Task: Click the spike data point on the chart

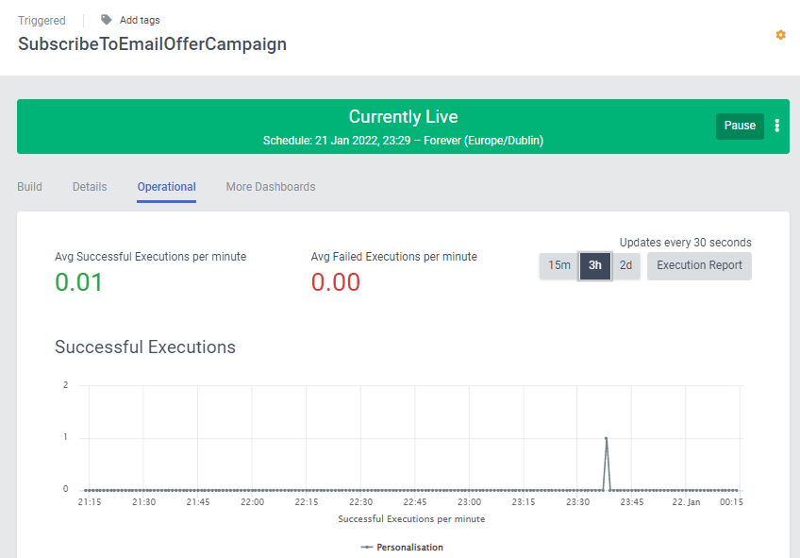Action: coord(606,438)
